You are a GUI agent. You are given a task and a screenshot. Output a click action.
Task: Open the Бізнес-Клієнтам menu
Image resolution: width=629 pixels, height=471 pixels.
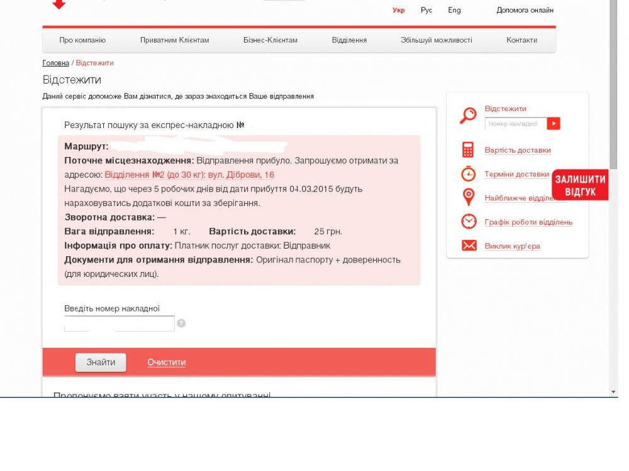click(x=270, y=40)
